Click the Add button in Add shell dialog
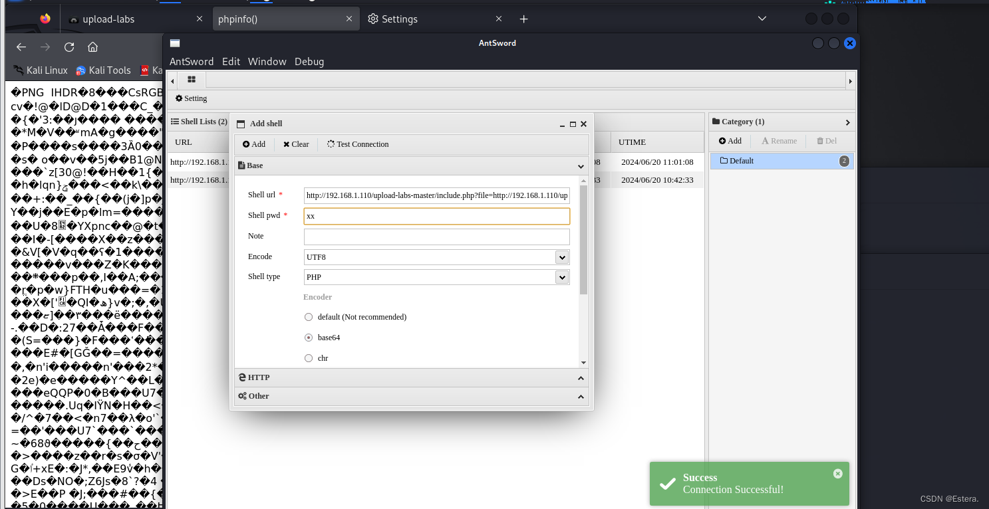Screen dimensions: 989x509 point(254,144)
